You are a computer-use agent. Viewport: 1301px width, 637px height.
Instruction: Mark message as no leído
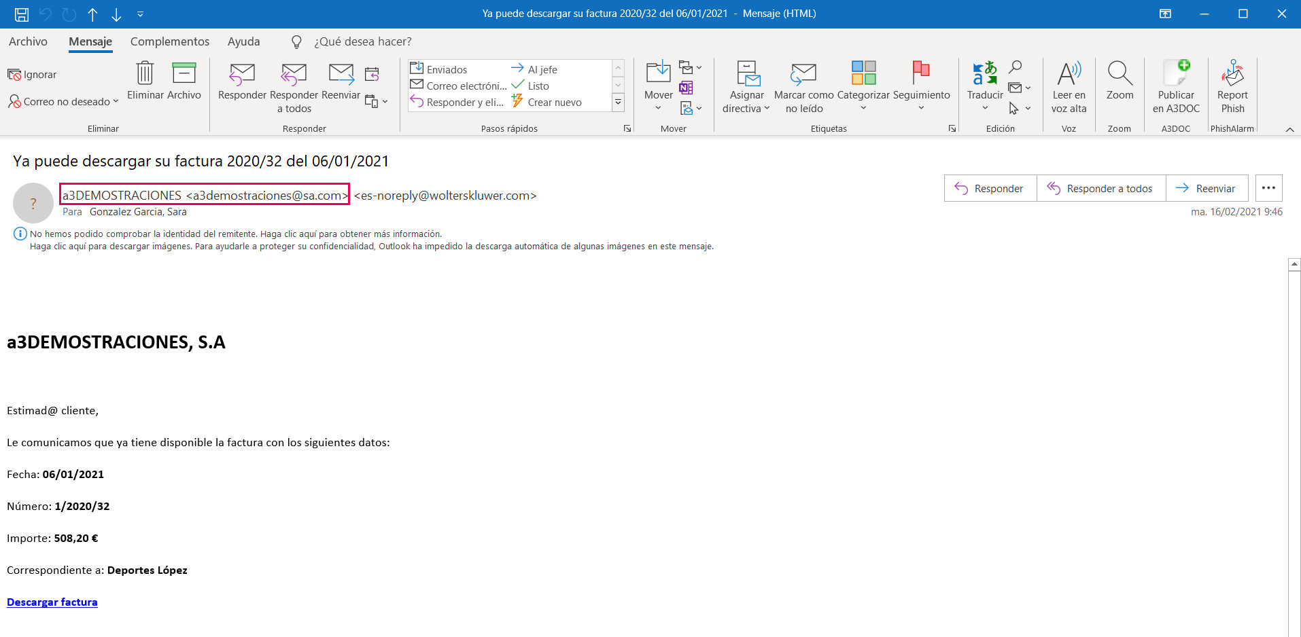point(804,87)
